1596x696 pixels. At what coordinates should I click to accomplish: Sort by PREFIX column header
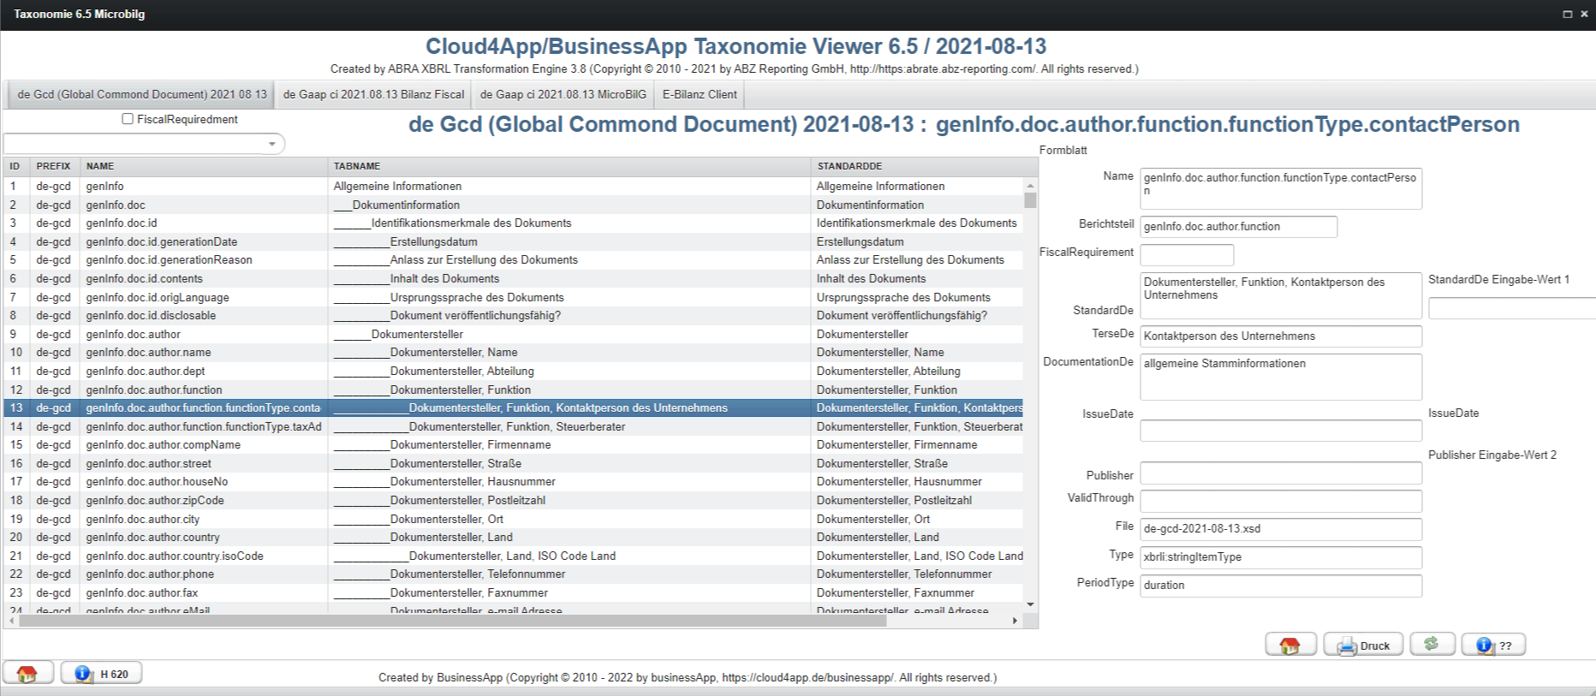55,166
